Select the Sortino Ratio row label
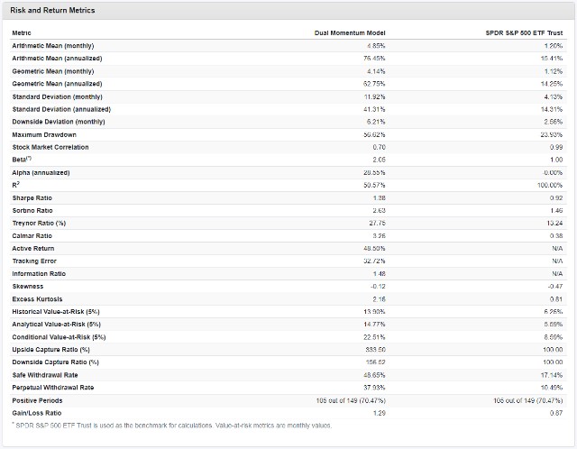Viewport: 577px width, 449px height. click(32, 210)
